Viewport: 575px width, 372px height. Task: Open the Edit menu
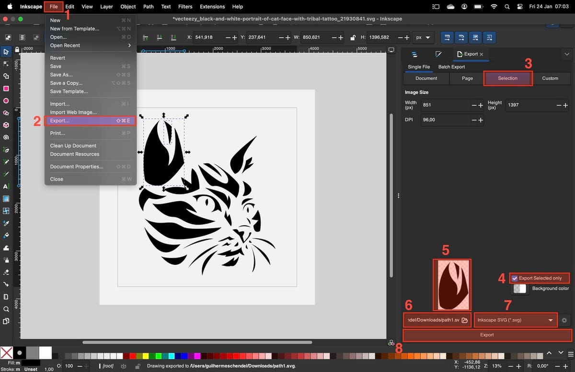pos(69,7)
